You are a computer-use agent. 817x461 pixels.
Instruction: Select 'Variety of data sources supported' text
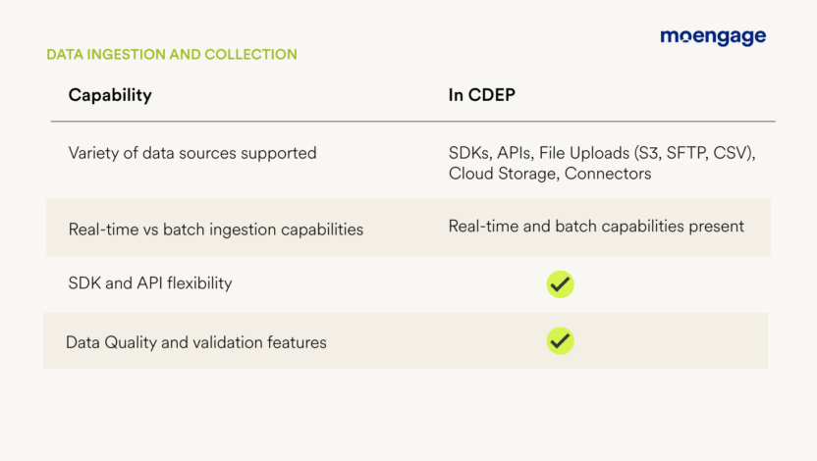pos(192,153)
